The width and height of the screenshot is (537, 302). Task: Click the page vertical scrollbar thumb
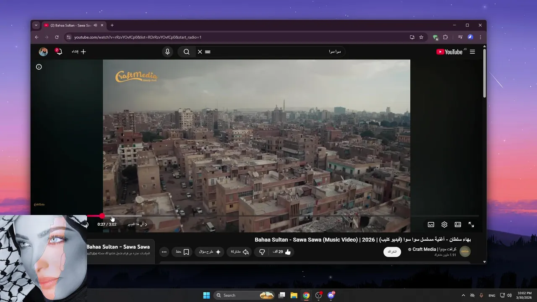(x=485, y=73)
